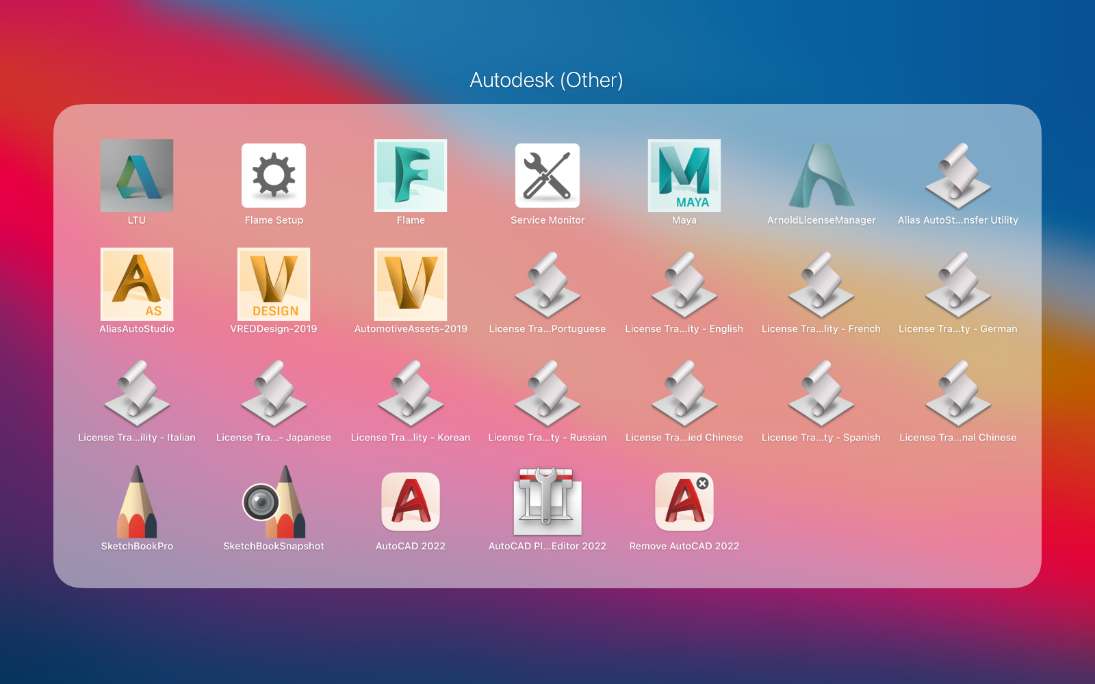This screenshot has height=684, width=1095.
Task: Click the 'SketchBookPro' label text
Action: click(137, 547)
